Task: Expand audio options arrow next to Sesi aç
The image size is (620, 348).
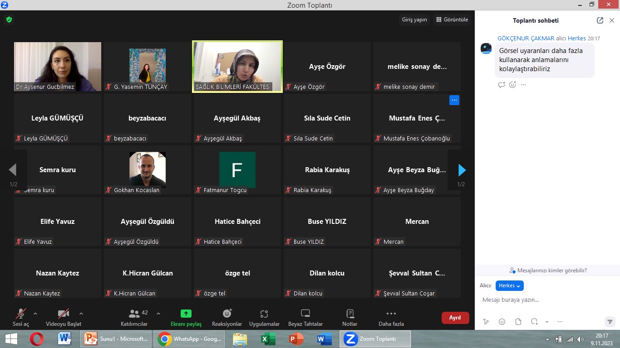Action: pos(35,313)
